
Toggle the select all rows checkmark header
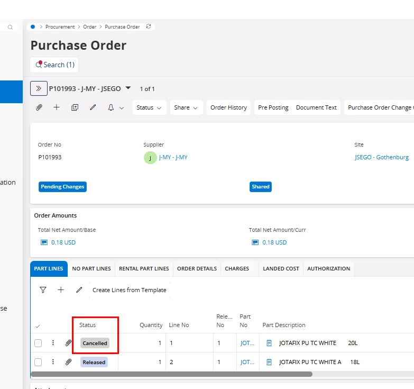tap(38, 326)
